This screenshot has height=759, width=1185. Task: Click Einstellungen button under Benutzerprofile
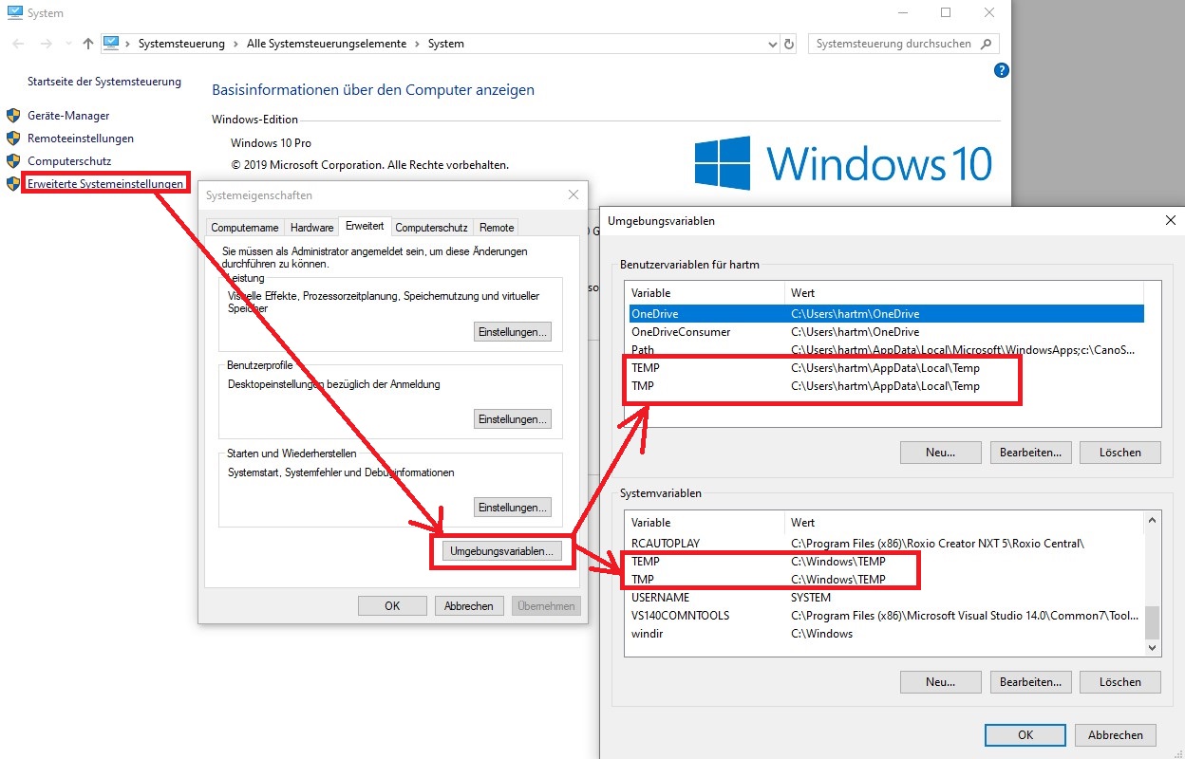513,419
